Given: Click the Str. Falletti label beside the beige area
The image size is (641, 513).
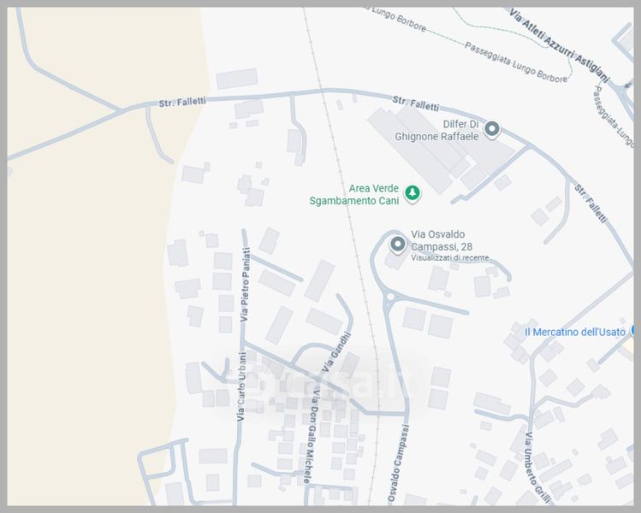Looking at the screenshot, I should click(x=181, y=102).
